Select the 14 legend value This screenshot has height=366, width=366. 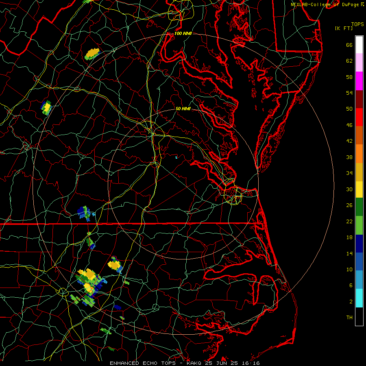pos(349,253)
